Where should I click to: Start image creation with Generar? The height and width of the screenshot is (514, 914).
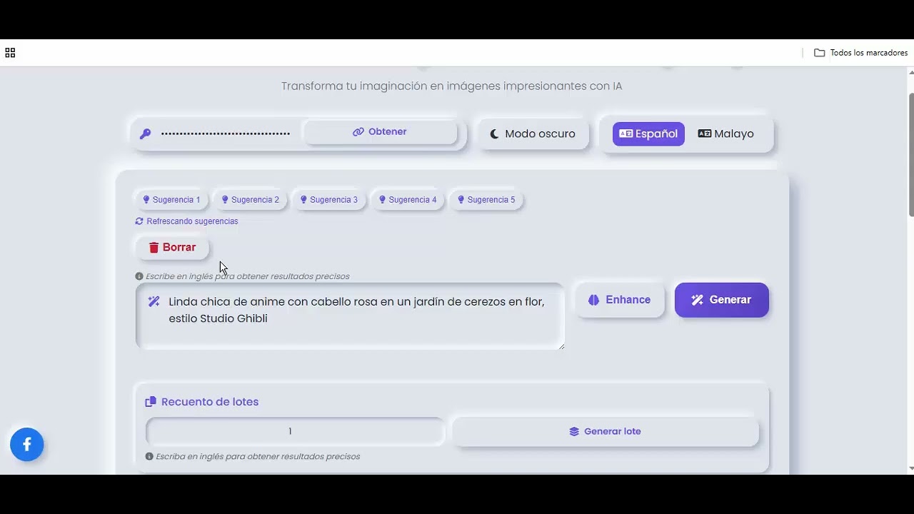tap(722, 300)
